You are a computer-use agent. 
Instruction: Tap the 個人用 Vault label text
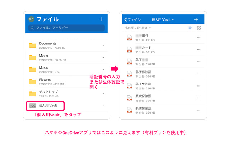point(48,105)
